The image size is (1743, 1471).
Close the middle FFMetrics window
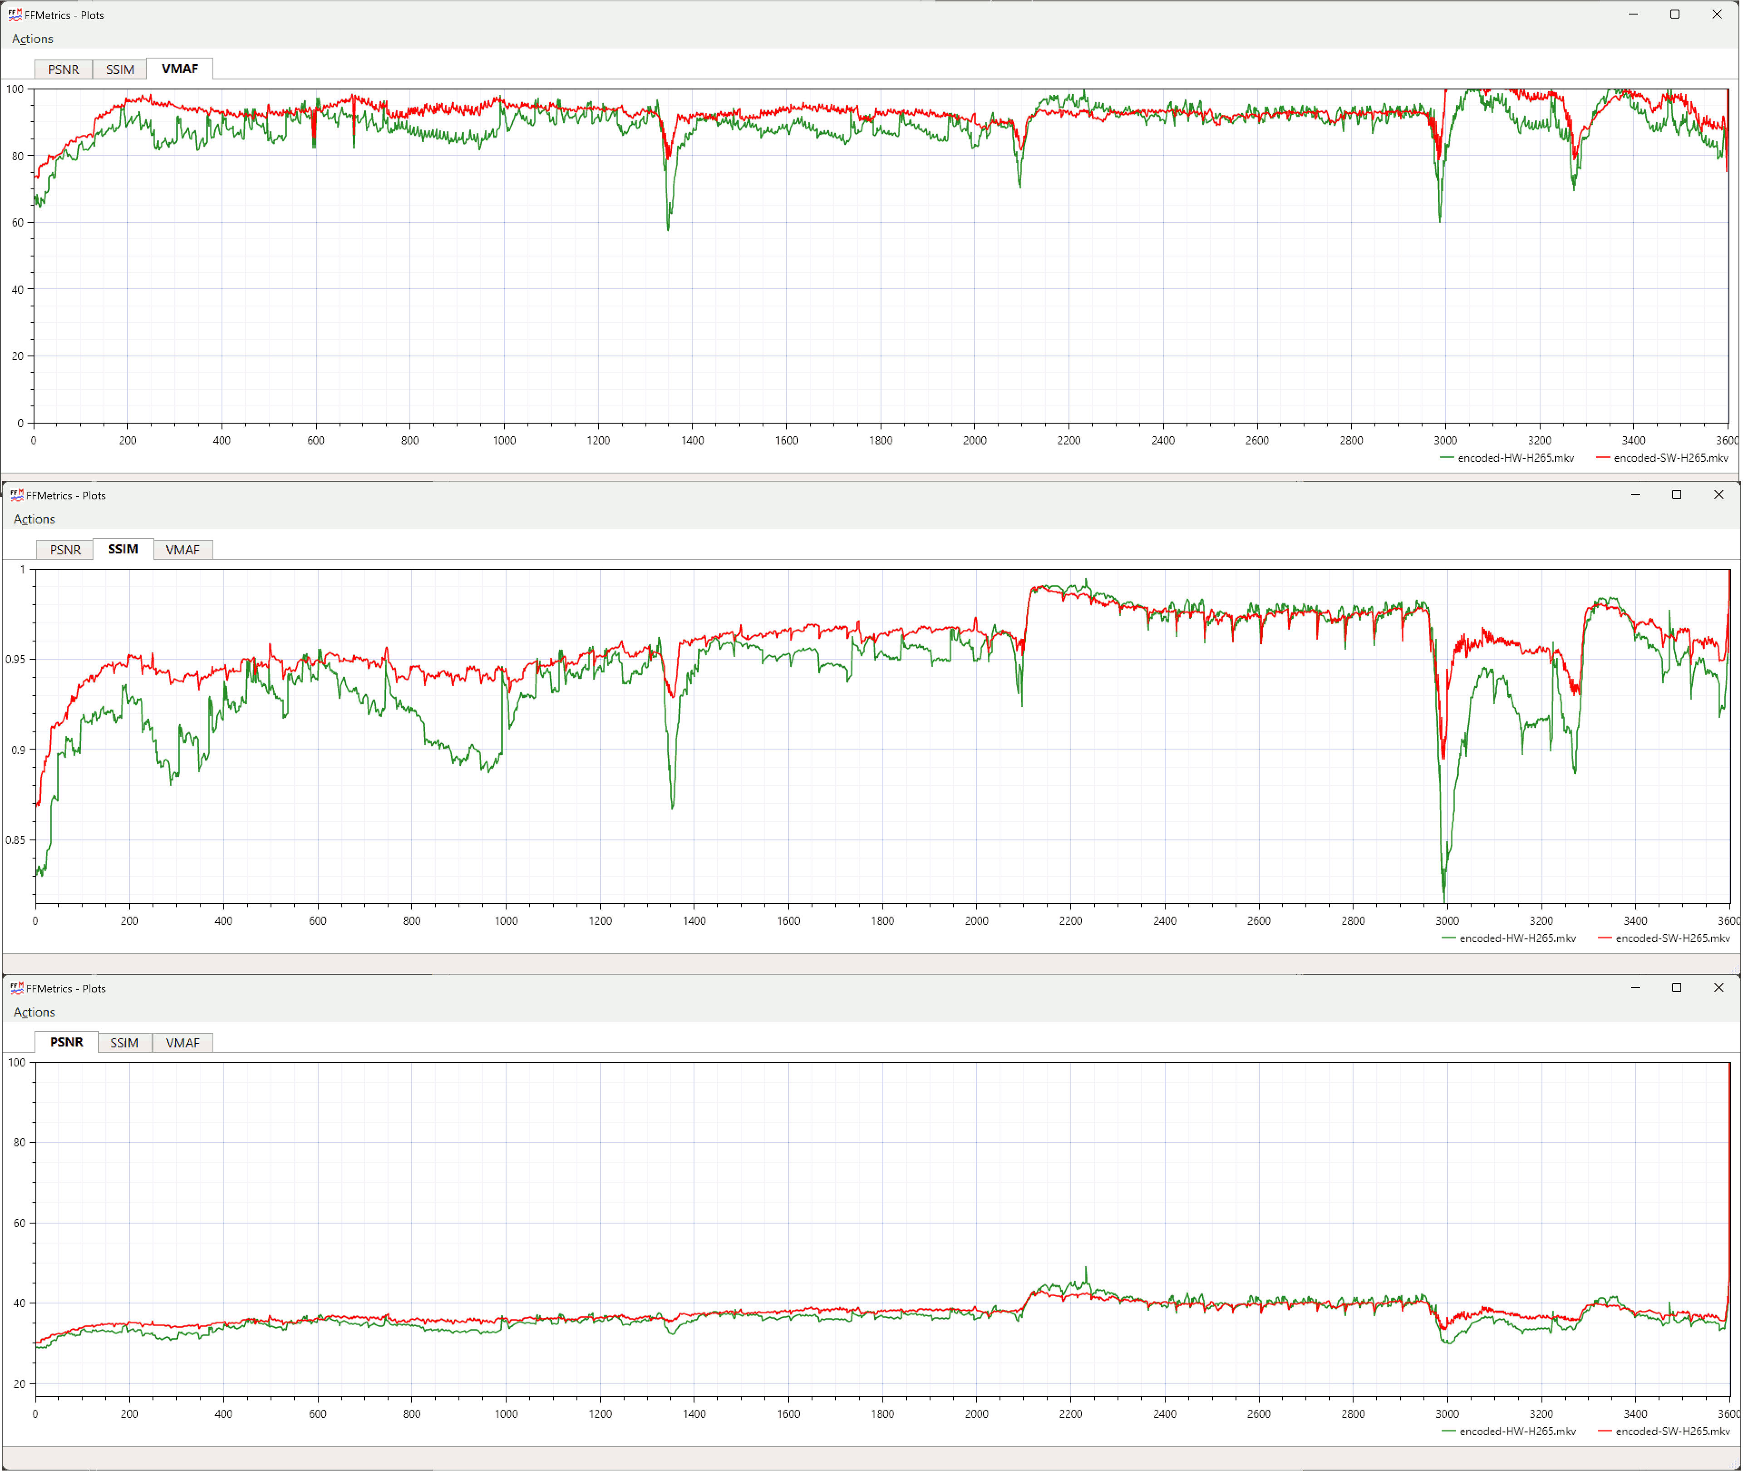[1719, 494]
